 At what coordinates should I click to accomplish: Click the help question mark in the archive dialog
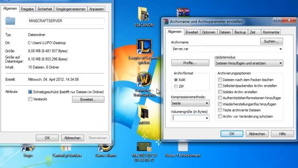278,20
